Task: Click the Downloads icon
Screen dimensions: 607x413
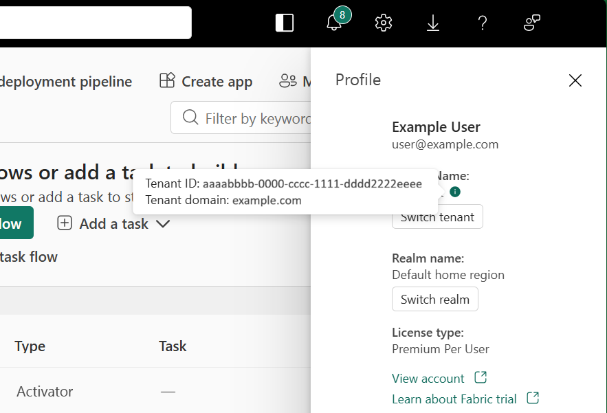Action: [x=432, y=22]
